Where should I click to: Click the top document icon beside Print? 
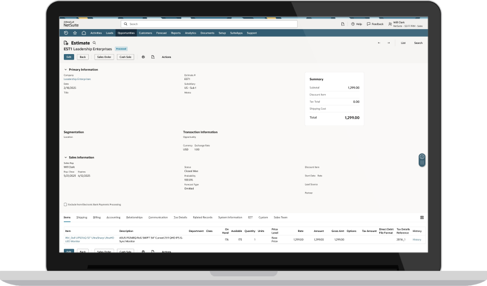(153, 57)
